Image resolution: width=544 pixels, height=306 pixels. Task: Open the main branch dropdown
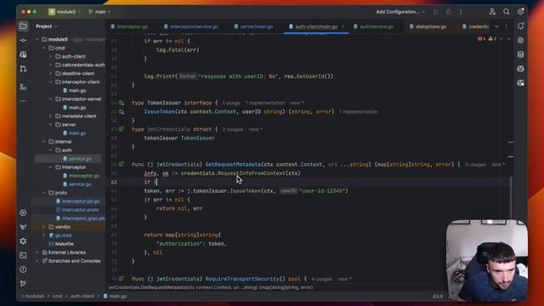click(100, 12)
